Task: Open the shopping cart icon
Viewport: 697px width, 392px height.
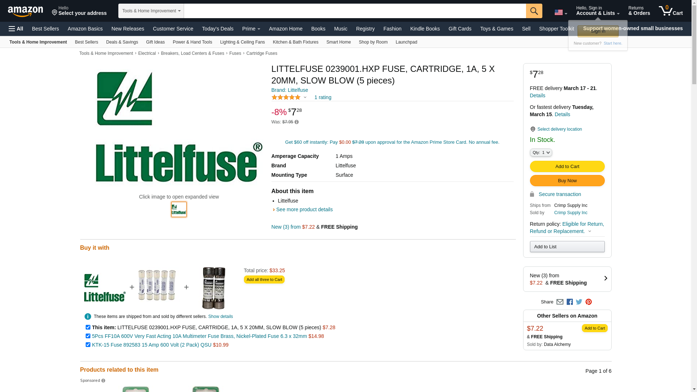Action: tap(670, 11)
